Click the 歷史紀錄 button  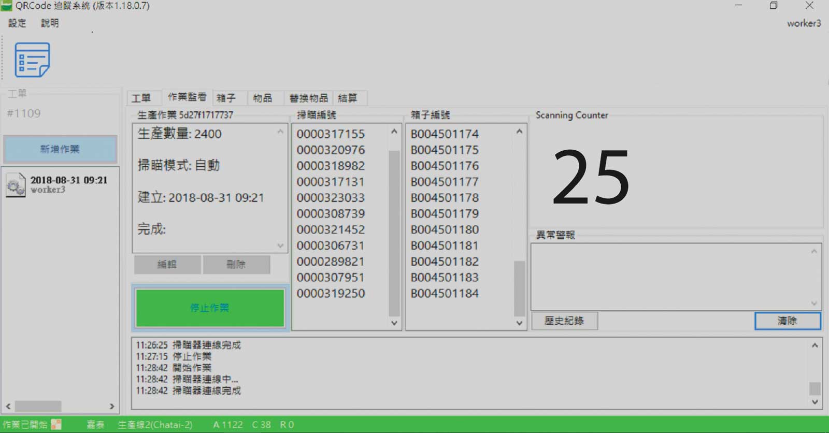(x=564, y=321)
